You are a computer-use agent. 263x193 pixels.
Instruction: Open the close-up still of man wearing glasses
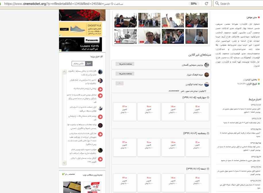[149, 36]
